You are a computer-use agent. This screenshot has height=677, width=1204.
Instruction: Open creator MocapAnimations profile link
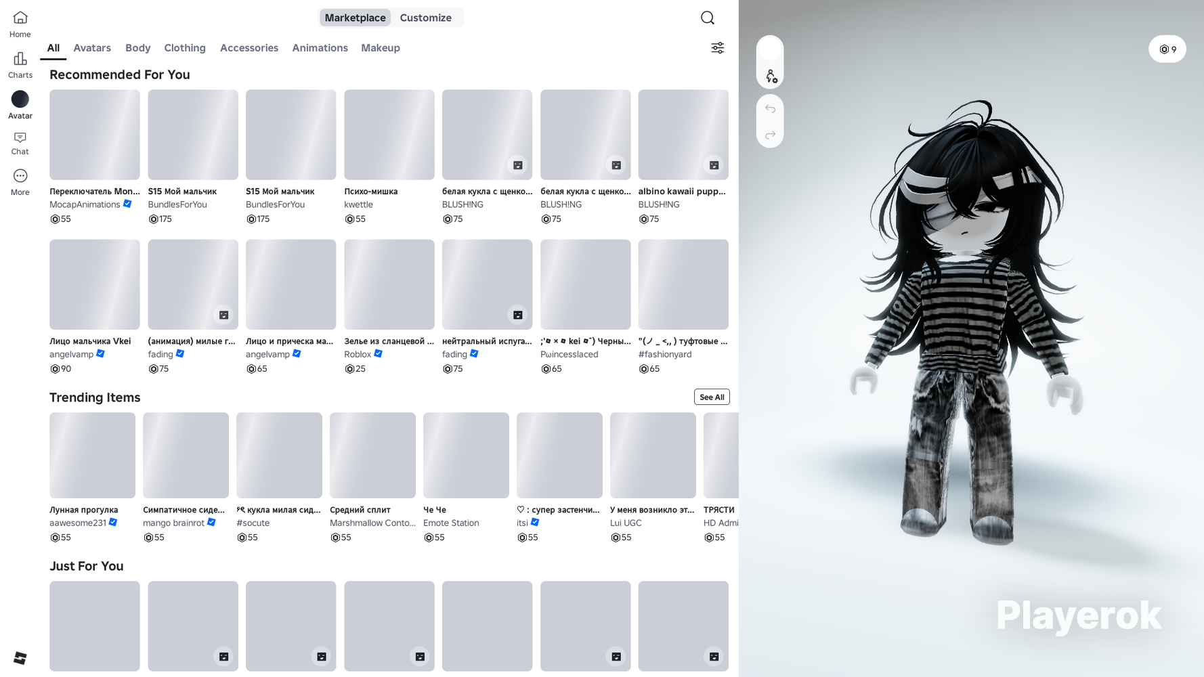point(85,204)
